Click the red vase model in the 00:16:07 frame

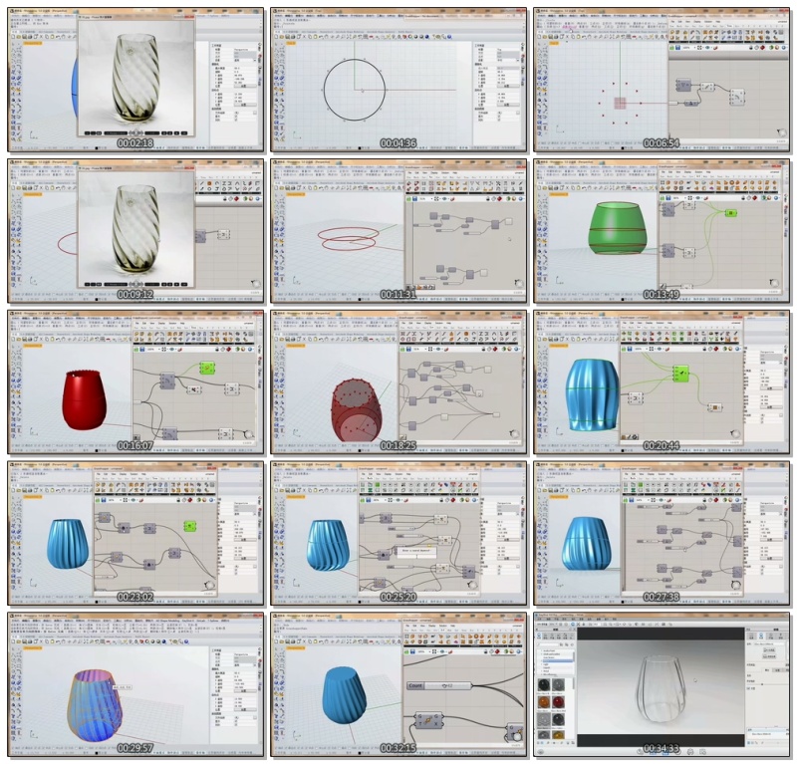[85, 400]
